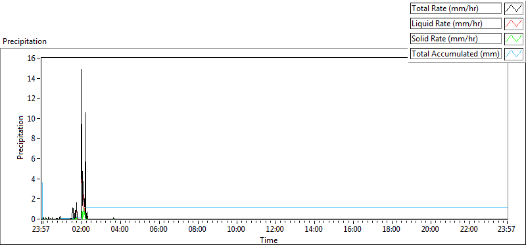Click the Liquid Rate red line icon
Screen dimensions: 526x245
pos(514,23)
